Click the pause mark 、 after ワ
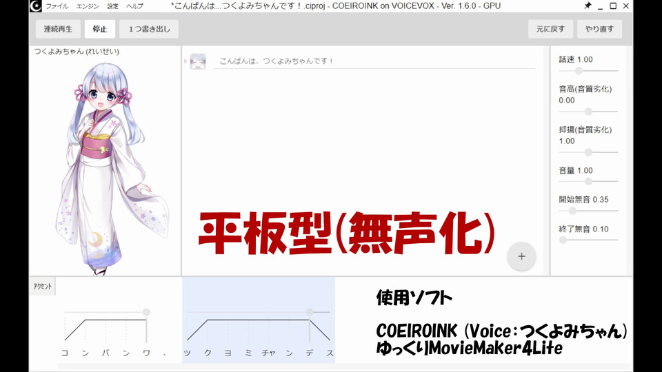662x372 pixels. [x=165, y=354]
